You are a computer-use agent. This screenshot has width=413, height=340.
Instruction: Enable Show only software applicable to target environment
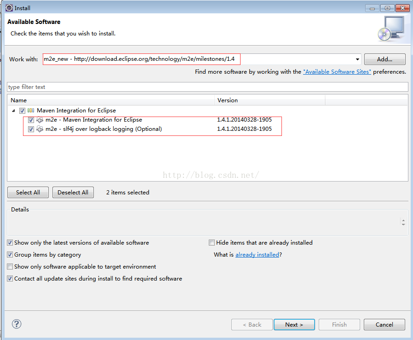click(x=10, y=267)
